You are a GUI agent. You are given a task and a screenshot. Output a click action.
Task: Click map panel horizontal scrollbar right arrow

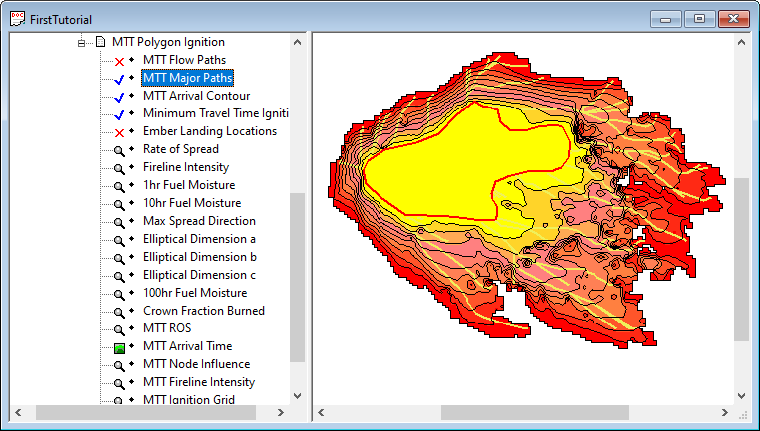pyautogui.click(x=724, y=413)
